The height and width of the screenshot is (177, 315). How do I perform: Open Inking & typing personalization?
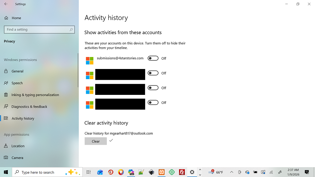[x=35, y=95]
